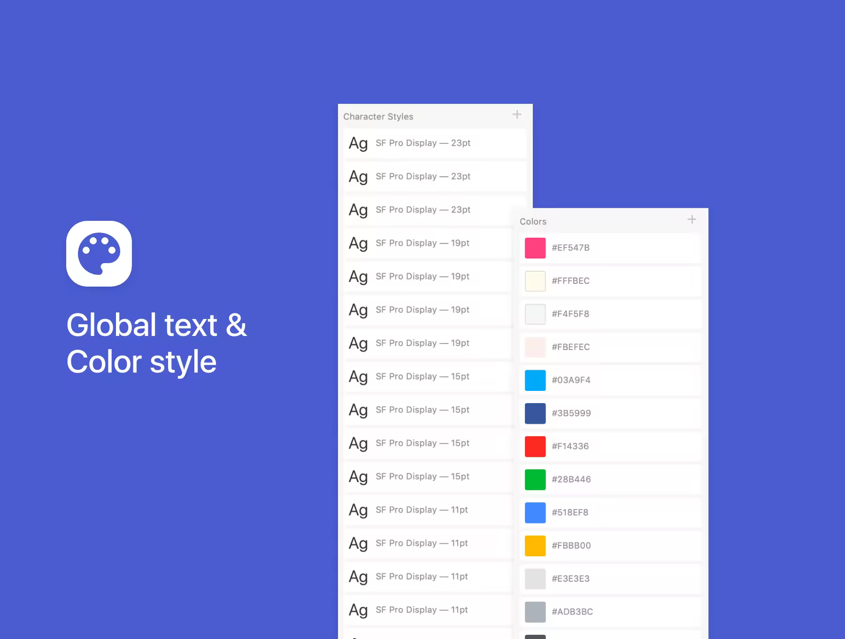Image resolution: width=845 pixels, height=639 pixels.
Task: Click the Colors panel title
Action: (533, 221)
